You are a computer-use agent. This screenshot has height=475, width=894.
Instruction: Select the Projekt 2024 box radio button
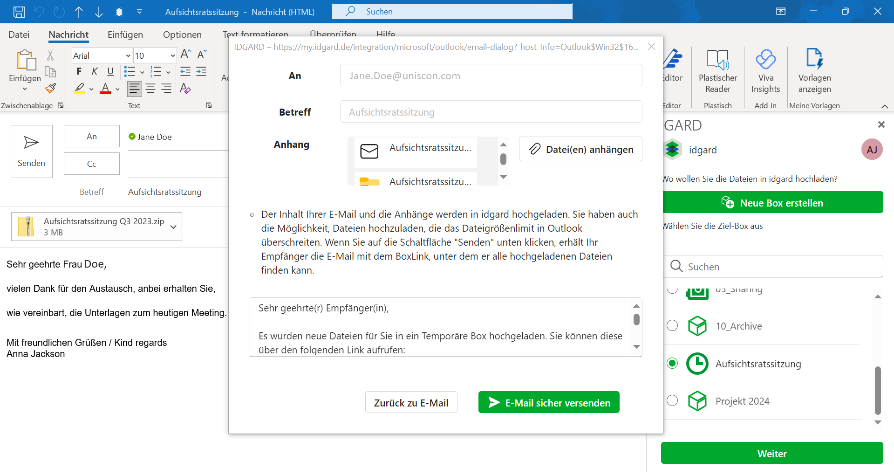pyautogui.click(x=672, y=400)
